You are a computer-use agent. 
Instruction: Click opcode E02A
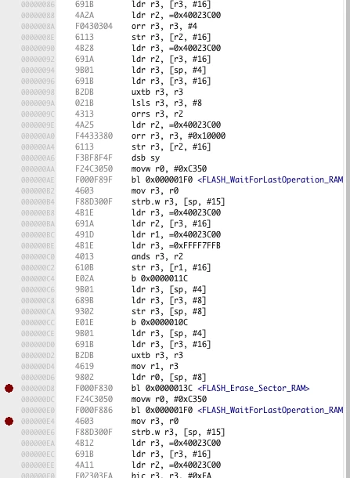[x=85, y=279]
